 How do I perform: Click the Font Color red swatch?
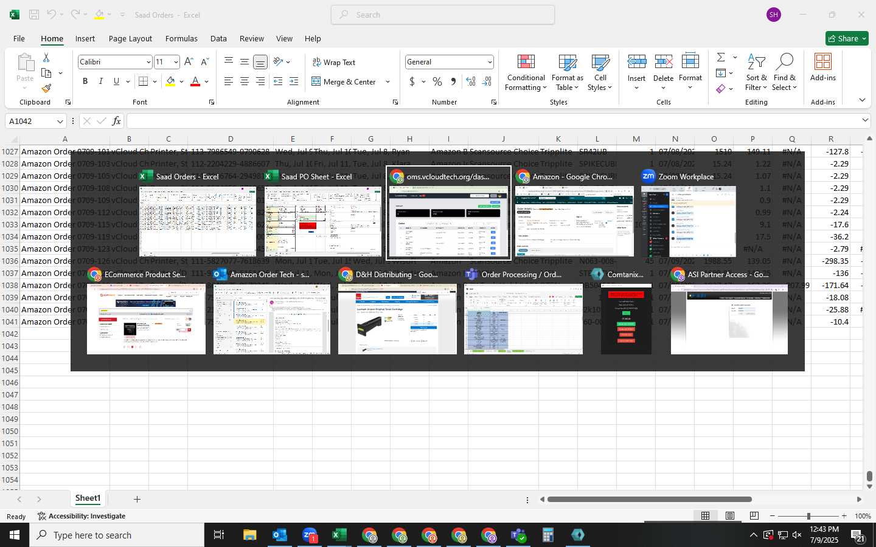click(x=195, y=82)
